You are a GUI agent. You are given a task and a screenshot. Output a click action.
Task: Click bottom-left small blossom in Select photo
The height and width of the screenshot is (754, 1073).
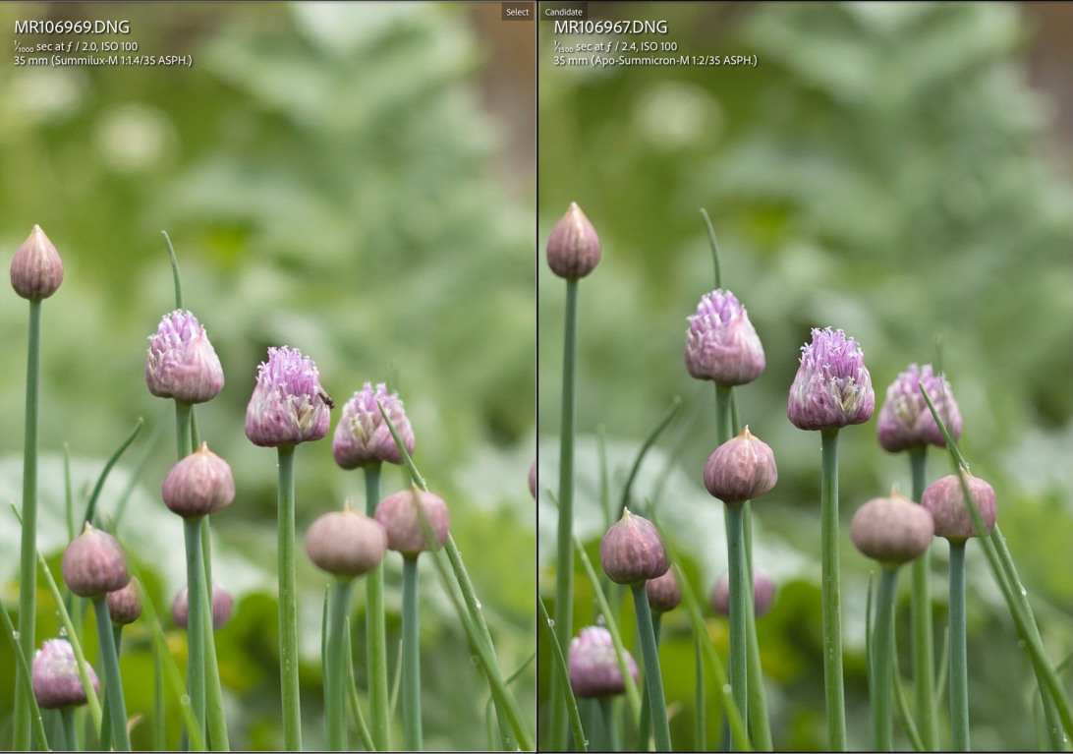[x=64, y=673]
